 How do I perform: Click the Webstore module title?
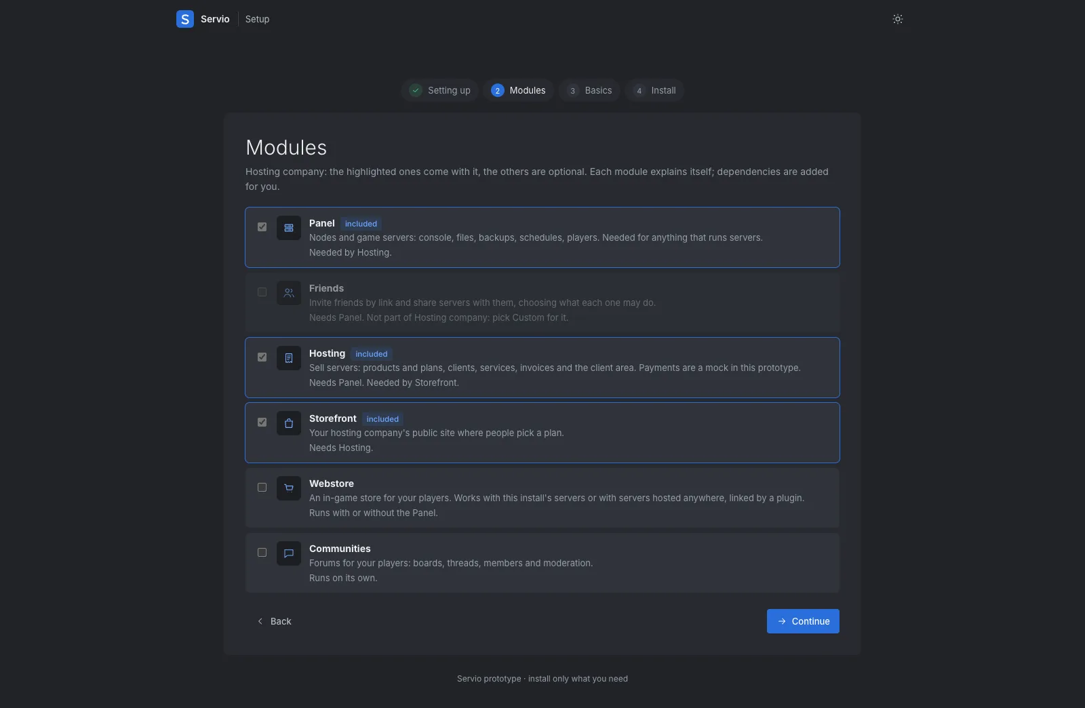pos(332,484)
